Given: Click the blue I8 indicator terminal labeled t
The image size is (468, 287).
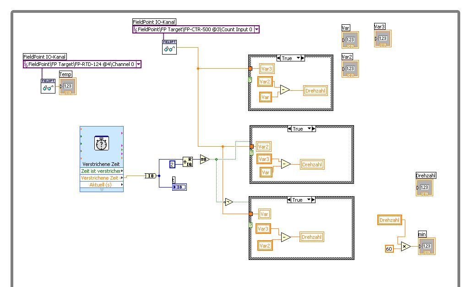Looking at the screenshot, I should [180, 187].
